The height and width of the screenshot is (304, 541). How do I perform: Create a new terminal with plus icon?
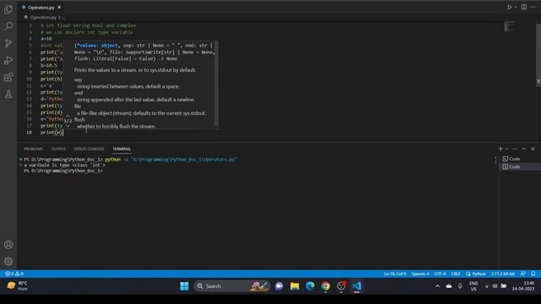tap(500, 149)
